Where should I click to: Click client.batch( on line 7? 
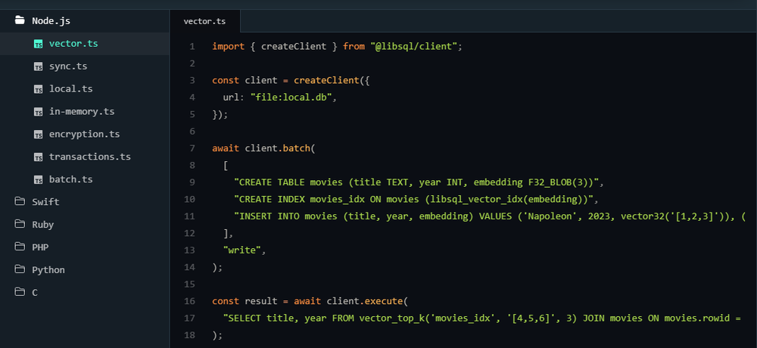[279, 148]
